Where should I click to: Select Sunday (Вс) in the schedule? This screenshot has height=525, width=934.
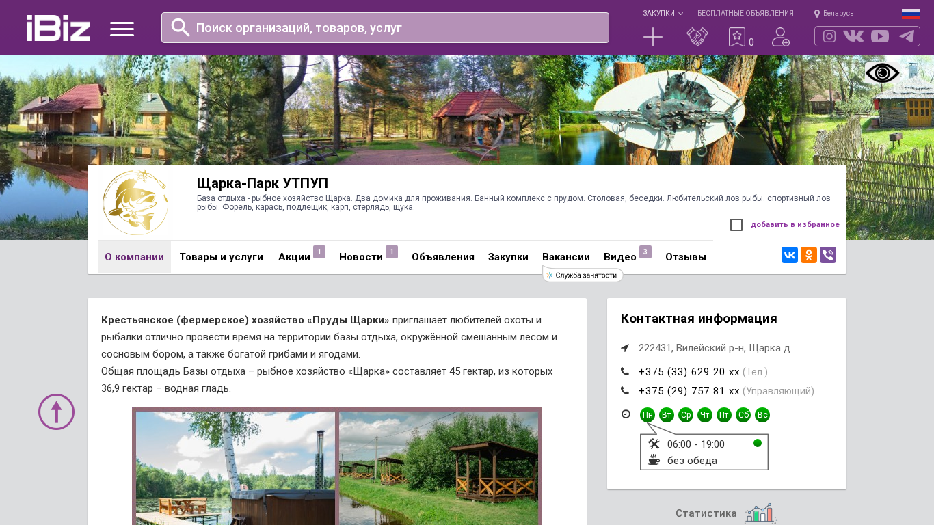tap(762, 415)
